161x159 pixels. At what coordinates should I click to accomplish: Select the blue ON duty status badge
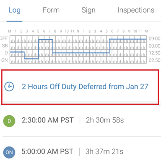(x=9, y=152)
